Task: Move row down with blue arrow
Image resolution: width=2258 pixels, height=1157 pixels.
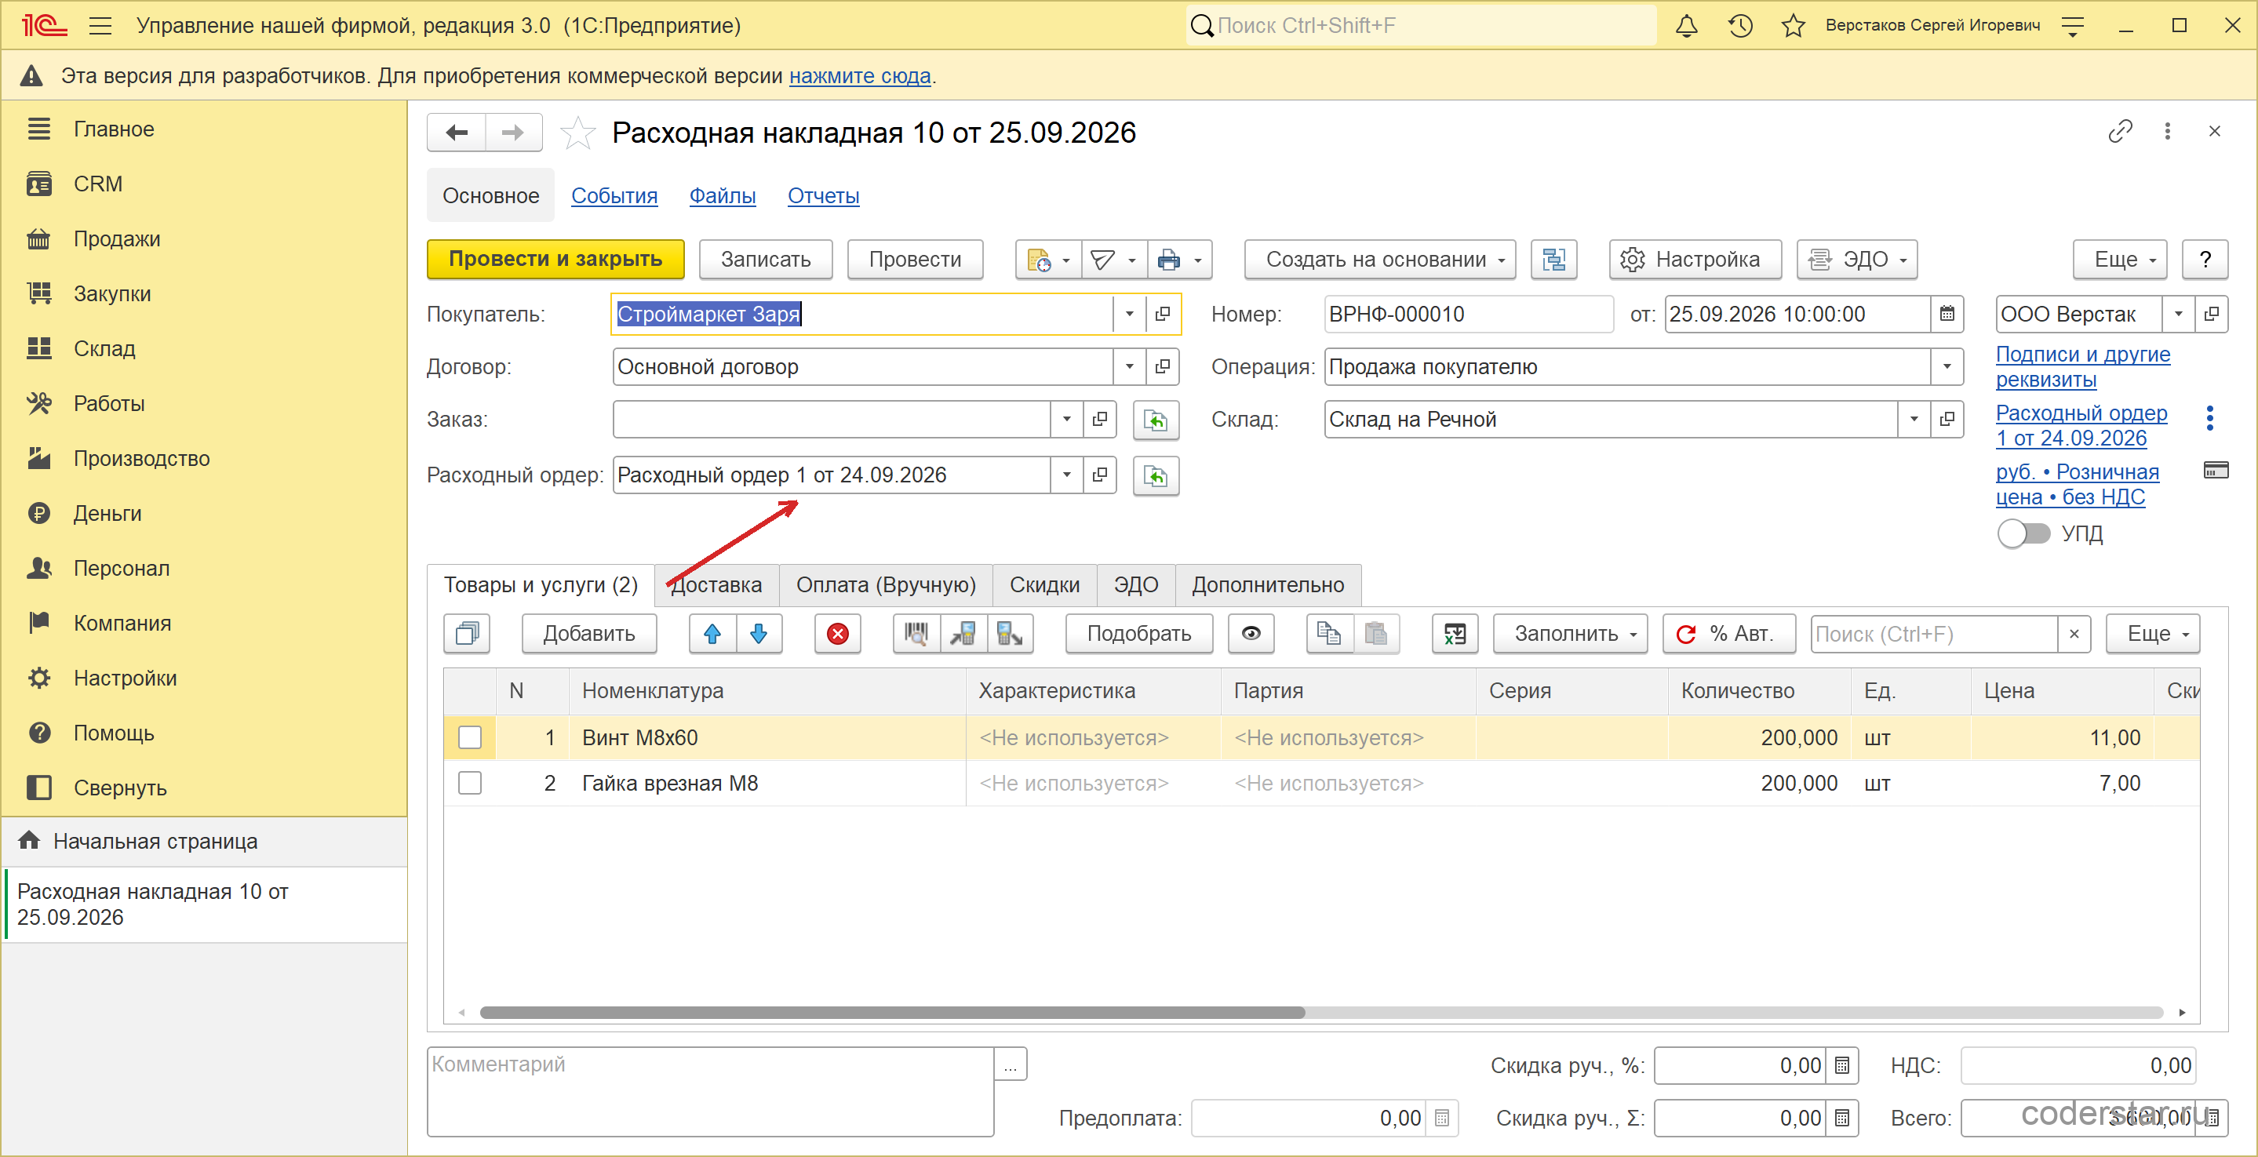Action: tap(759, 634)
